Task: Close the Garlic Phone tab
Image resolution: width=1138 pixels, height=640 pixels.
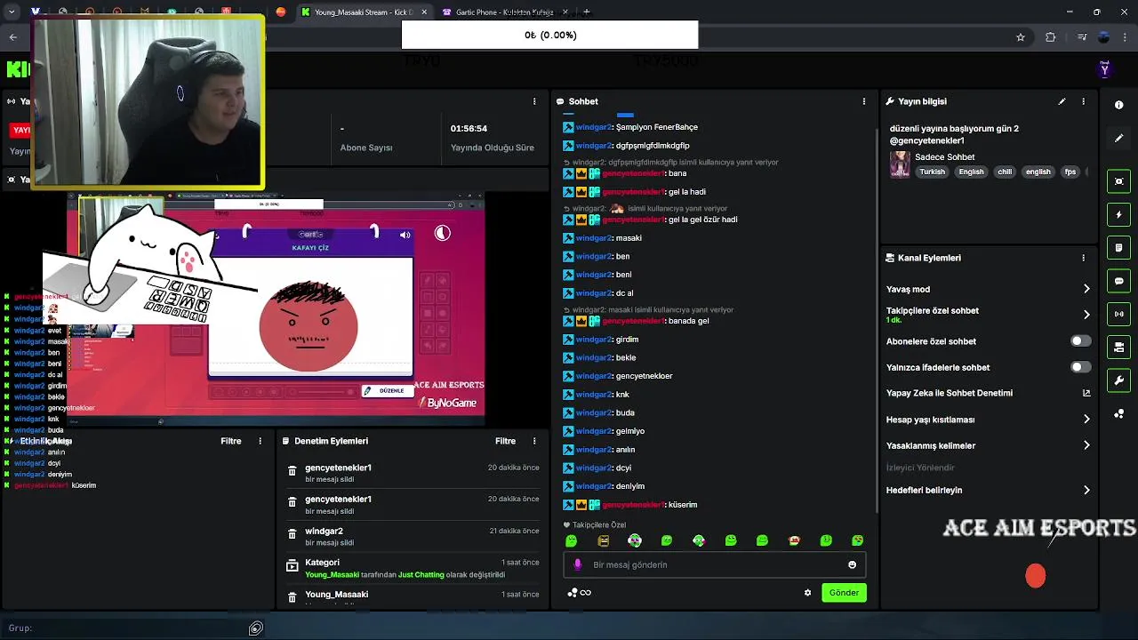Action: coord(565,12)
